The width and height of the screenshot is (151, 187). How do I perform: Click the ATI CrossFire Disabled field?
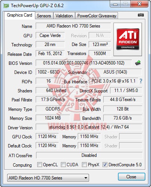pyautogui.click(x=89, y=155)
